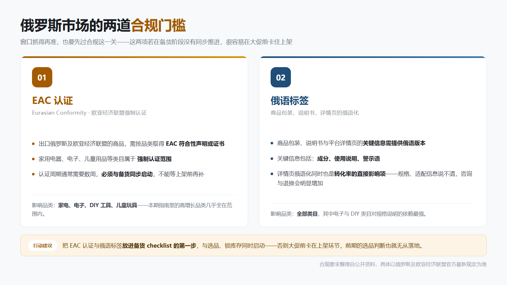
Task: Click the bullet about 必须与备货同步启动
Action: click(x=118, y=174)
